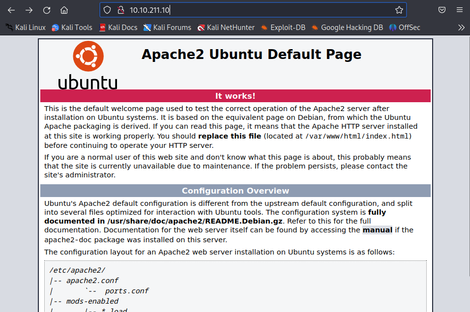The height and width of the screenshot is (312, 470).
Task: Open the Firefox hamburger application menu
Action: pyautogui.click(x=460, y=10)
